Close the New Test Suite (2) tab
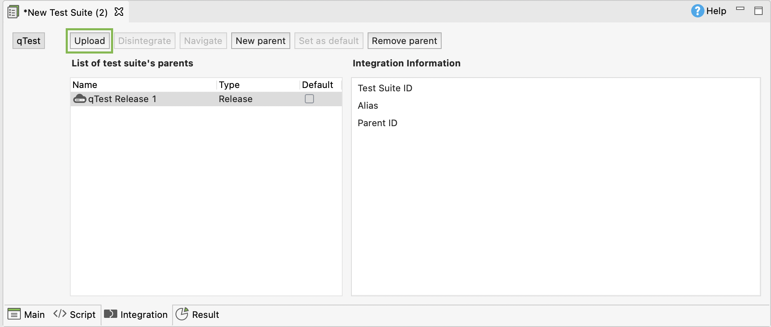 [x=119, y=12]
